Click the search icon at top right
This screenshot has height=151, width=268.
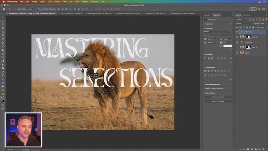260,9
